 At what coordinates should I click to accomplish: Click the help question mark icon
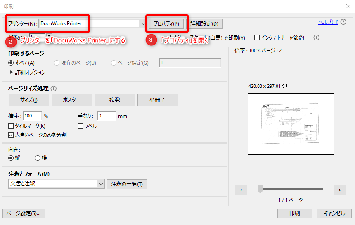tap(343, 22)
